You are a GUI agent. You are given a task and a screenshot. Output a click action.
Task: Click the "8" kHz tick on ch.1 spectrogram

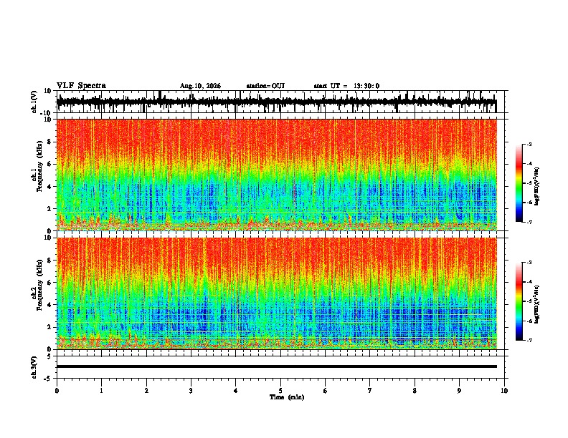coord(50,142)
